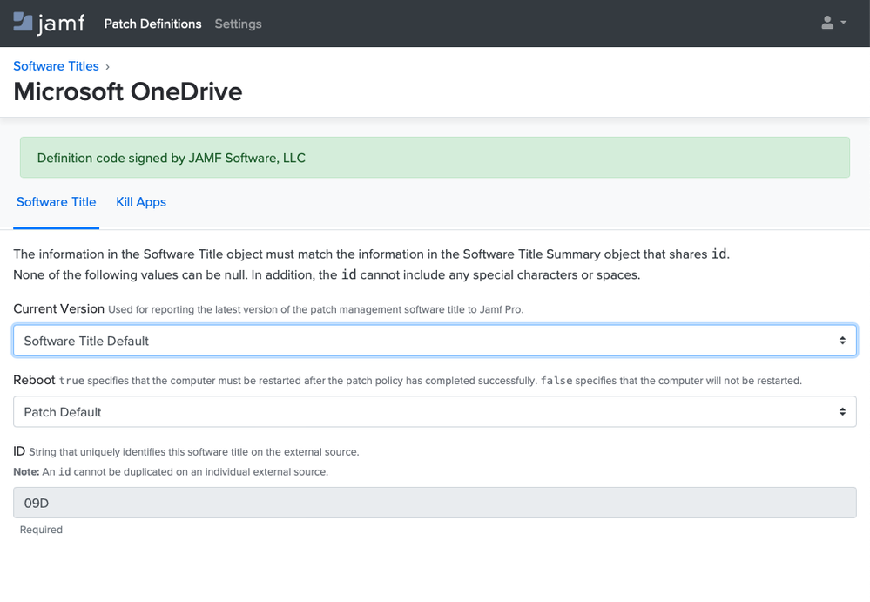This screenshot has width=870, height=602.
Task: Click the Note about duplicated id
Action: [x=171, y=471]
